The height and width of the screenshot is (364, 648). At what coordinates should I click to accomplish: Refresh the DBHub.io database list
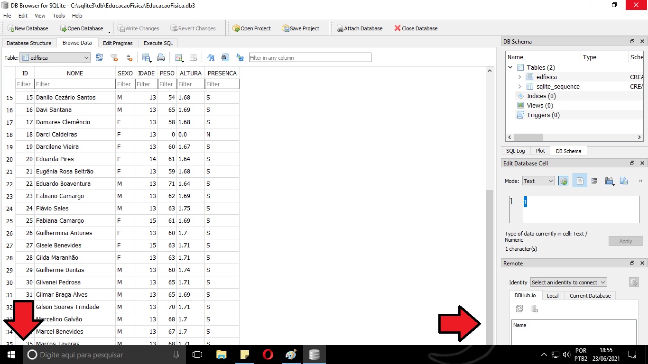tap(519, 309)
